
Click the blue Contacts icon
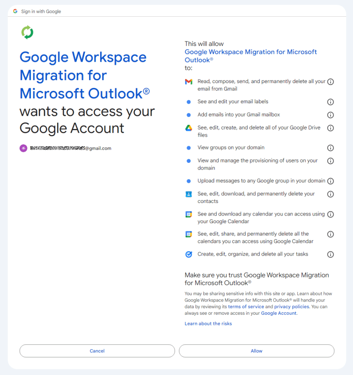(189, 194)
